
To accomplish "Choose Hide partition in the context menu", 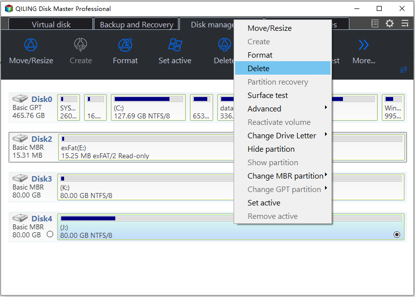I will pyautogui.click(x=283, y=149).
